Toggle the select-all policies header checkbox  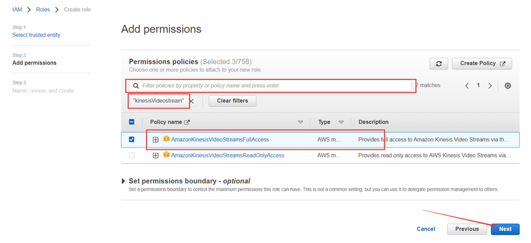coord(132,122)
